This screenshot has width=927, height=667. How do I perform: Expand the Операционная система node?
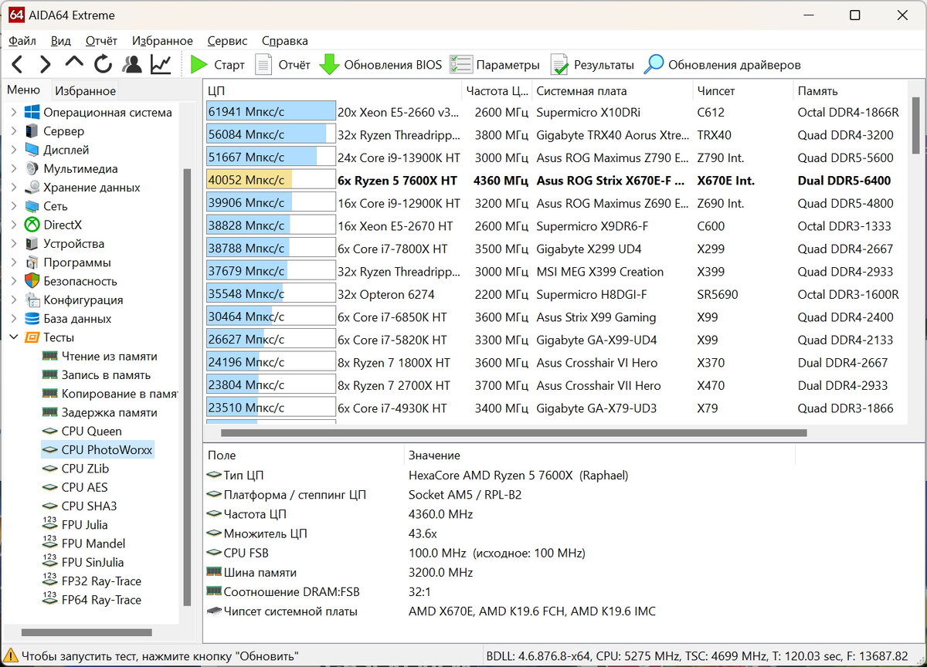[x=13, y=113]
